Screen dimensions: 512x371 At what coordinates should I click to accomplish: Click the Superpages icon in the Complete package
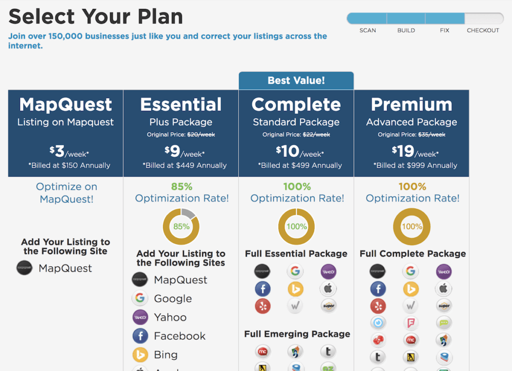(x=328, y=306)
